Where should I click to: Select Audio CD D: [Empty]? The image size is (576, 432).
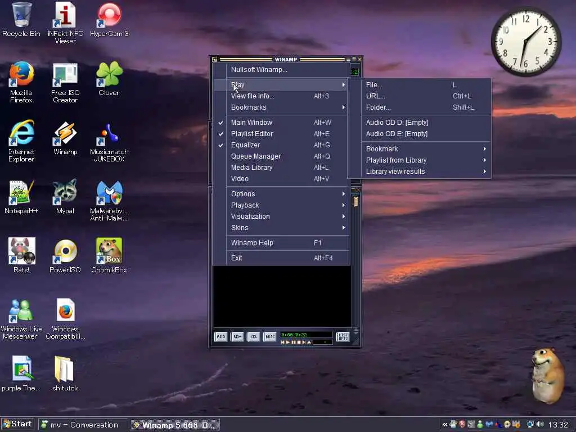coord(420,122)
